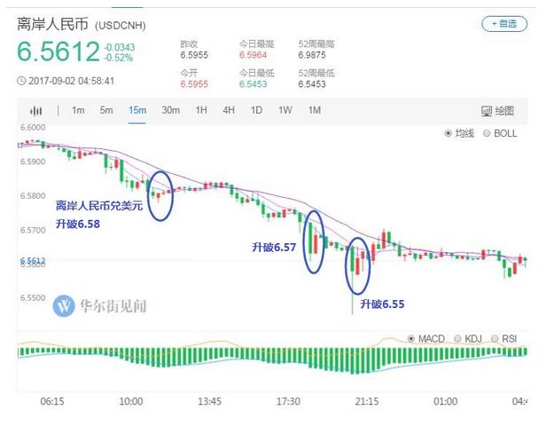Switch to the 1W weekly chart

click(x=285, y=111)
